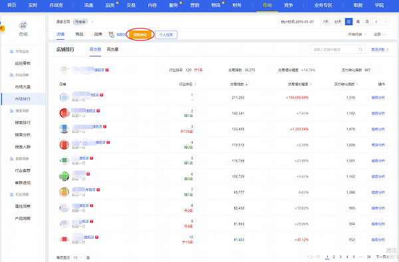Click the magnifier icon in store search box
Viewport: 399px width, 262px height.
click(360, 49)
